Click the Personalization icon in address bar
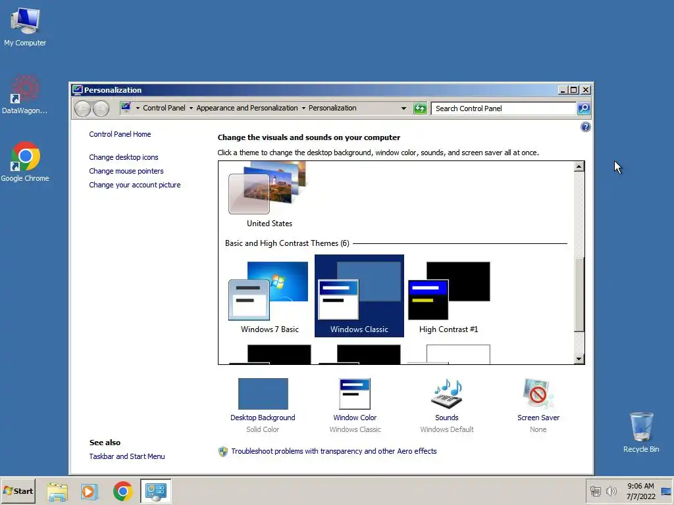Image resolution: width=674 pixels, height=505 pixels. coord(126,107)
